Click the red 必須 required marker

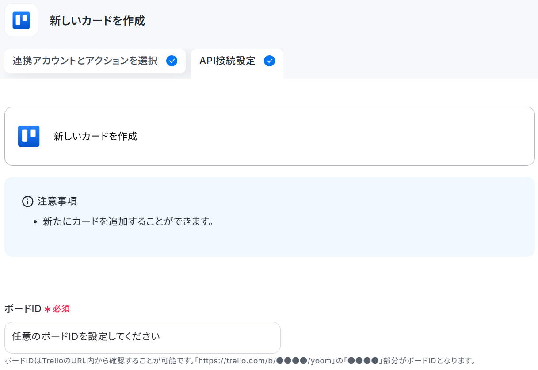pyautogui.click(x=61, y=309)
